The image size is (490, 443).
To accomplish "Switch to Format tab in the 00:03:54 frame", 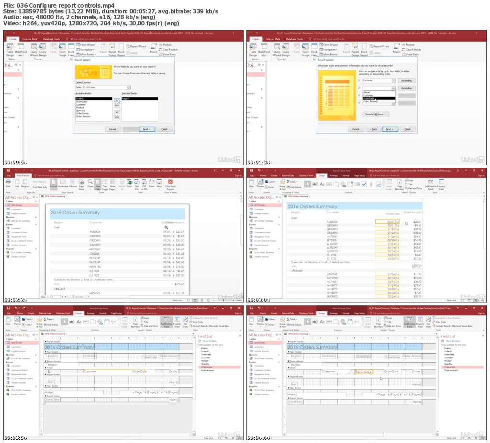I will [103, 313].
